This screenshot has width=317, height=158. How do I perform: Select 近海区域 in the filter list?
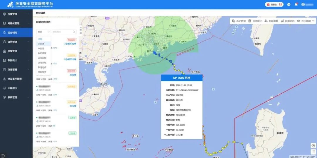[x=43, y=58]
